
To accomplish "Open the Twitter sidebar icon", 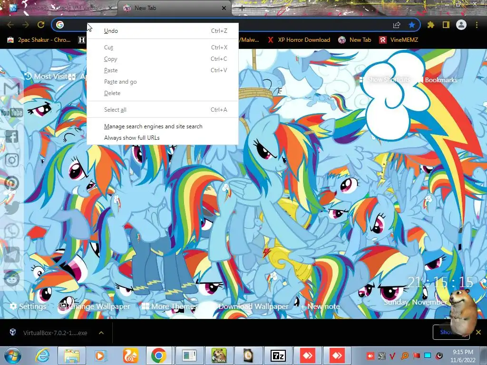I will click(12, 208).
